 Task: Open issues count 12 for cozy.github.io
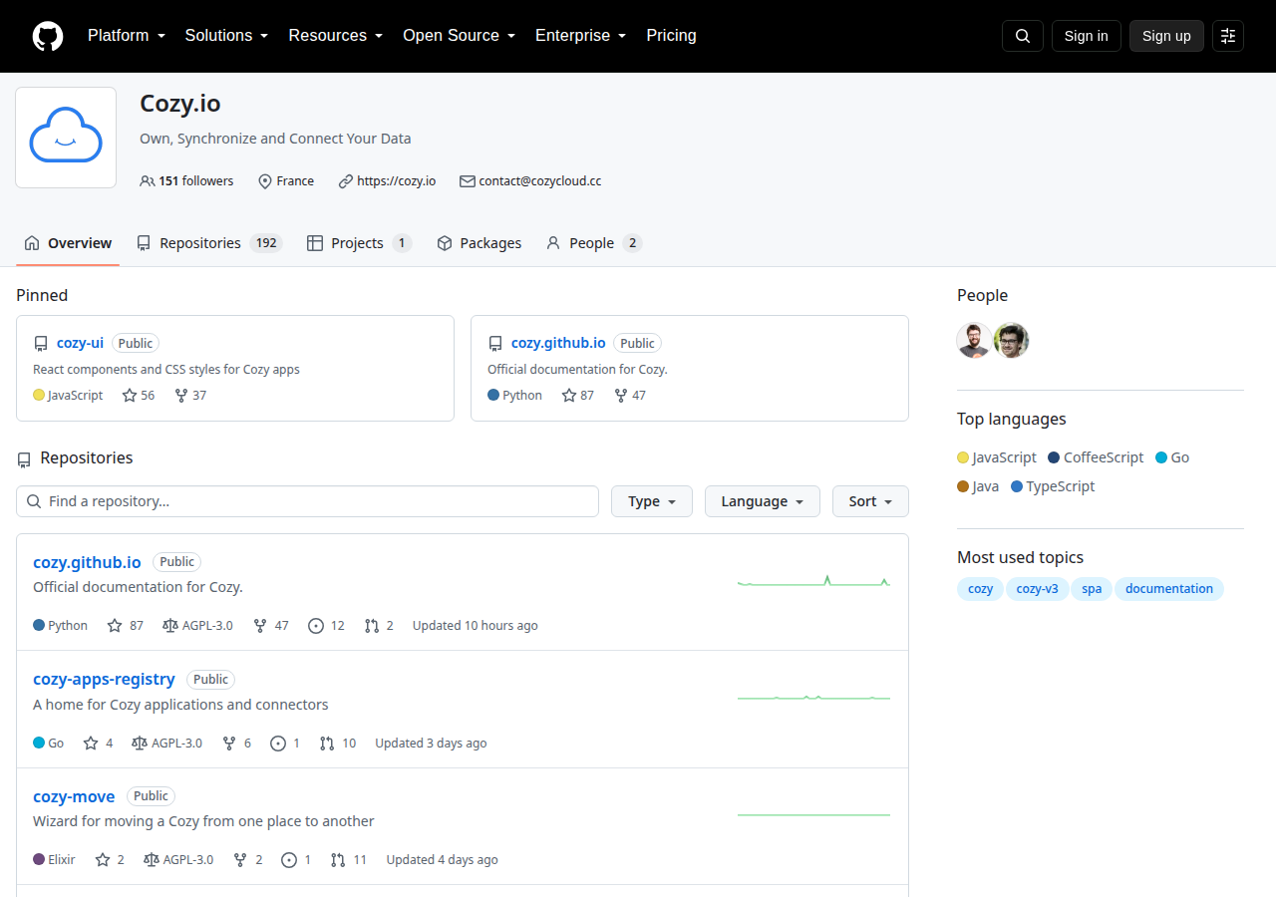click(x=327, y=626)
